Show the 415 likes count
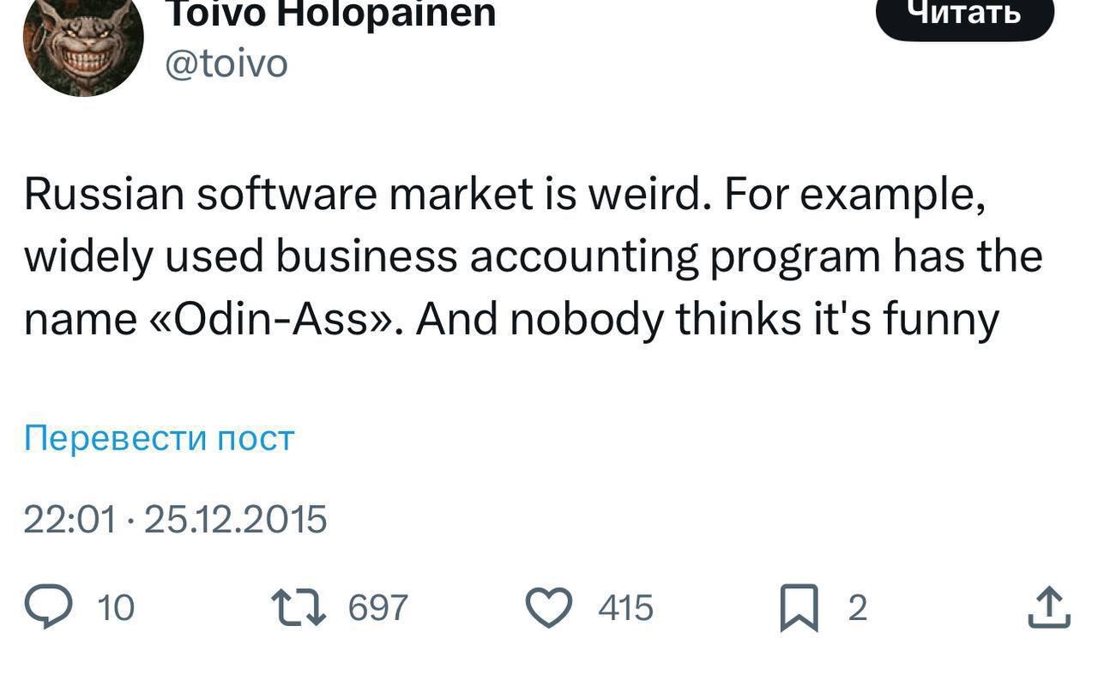Viewport: 1098px width, 686px height. [x=625, y=608]
